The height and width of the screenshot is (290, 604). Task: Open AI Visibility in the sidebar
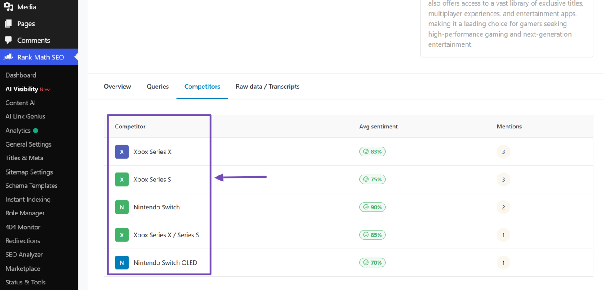[22, 89]
